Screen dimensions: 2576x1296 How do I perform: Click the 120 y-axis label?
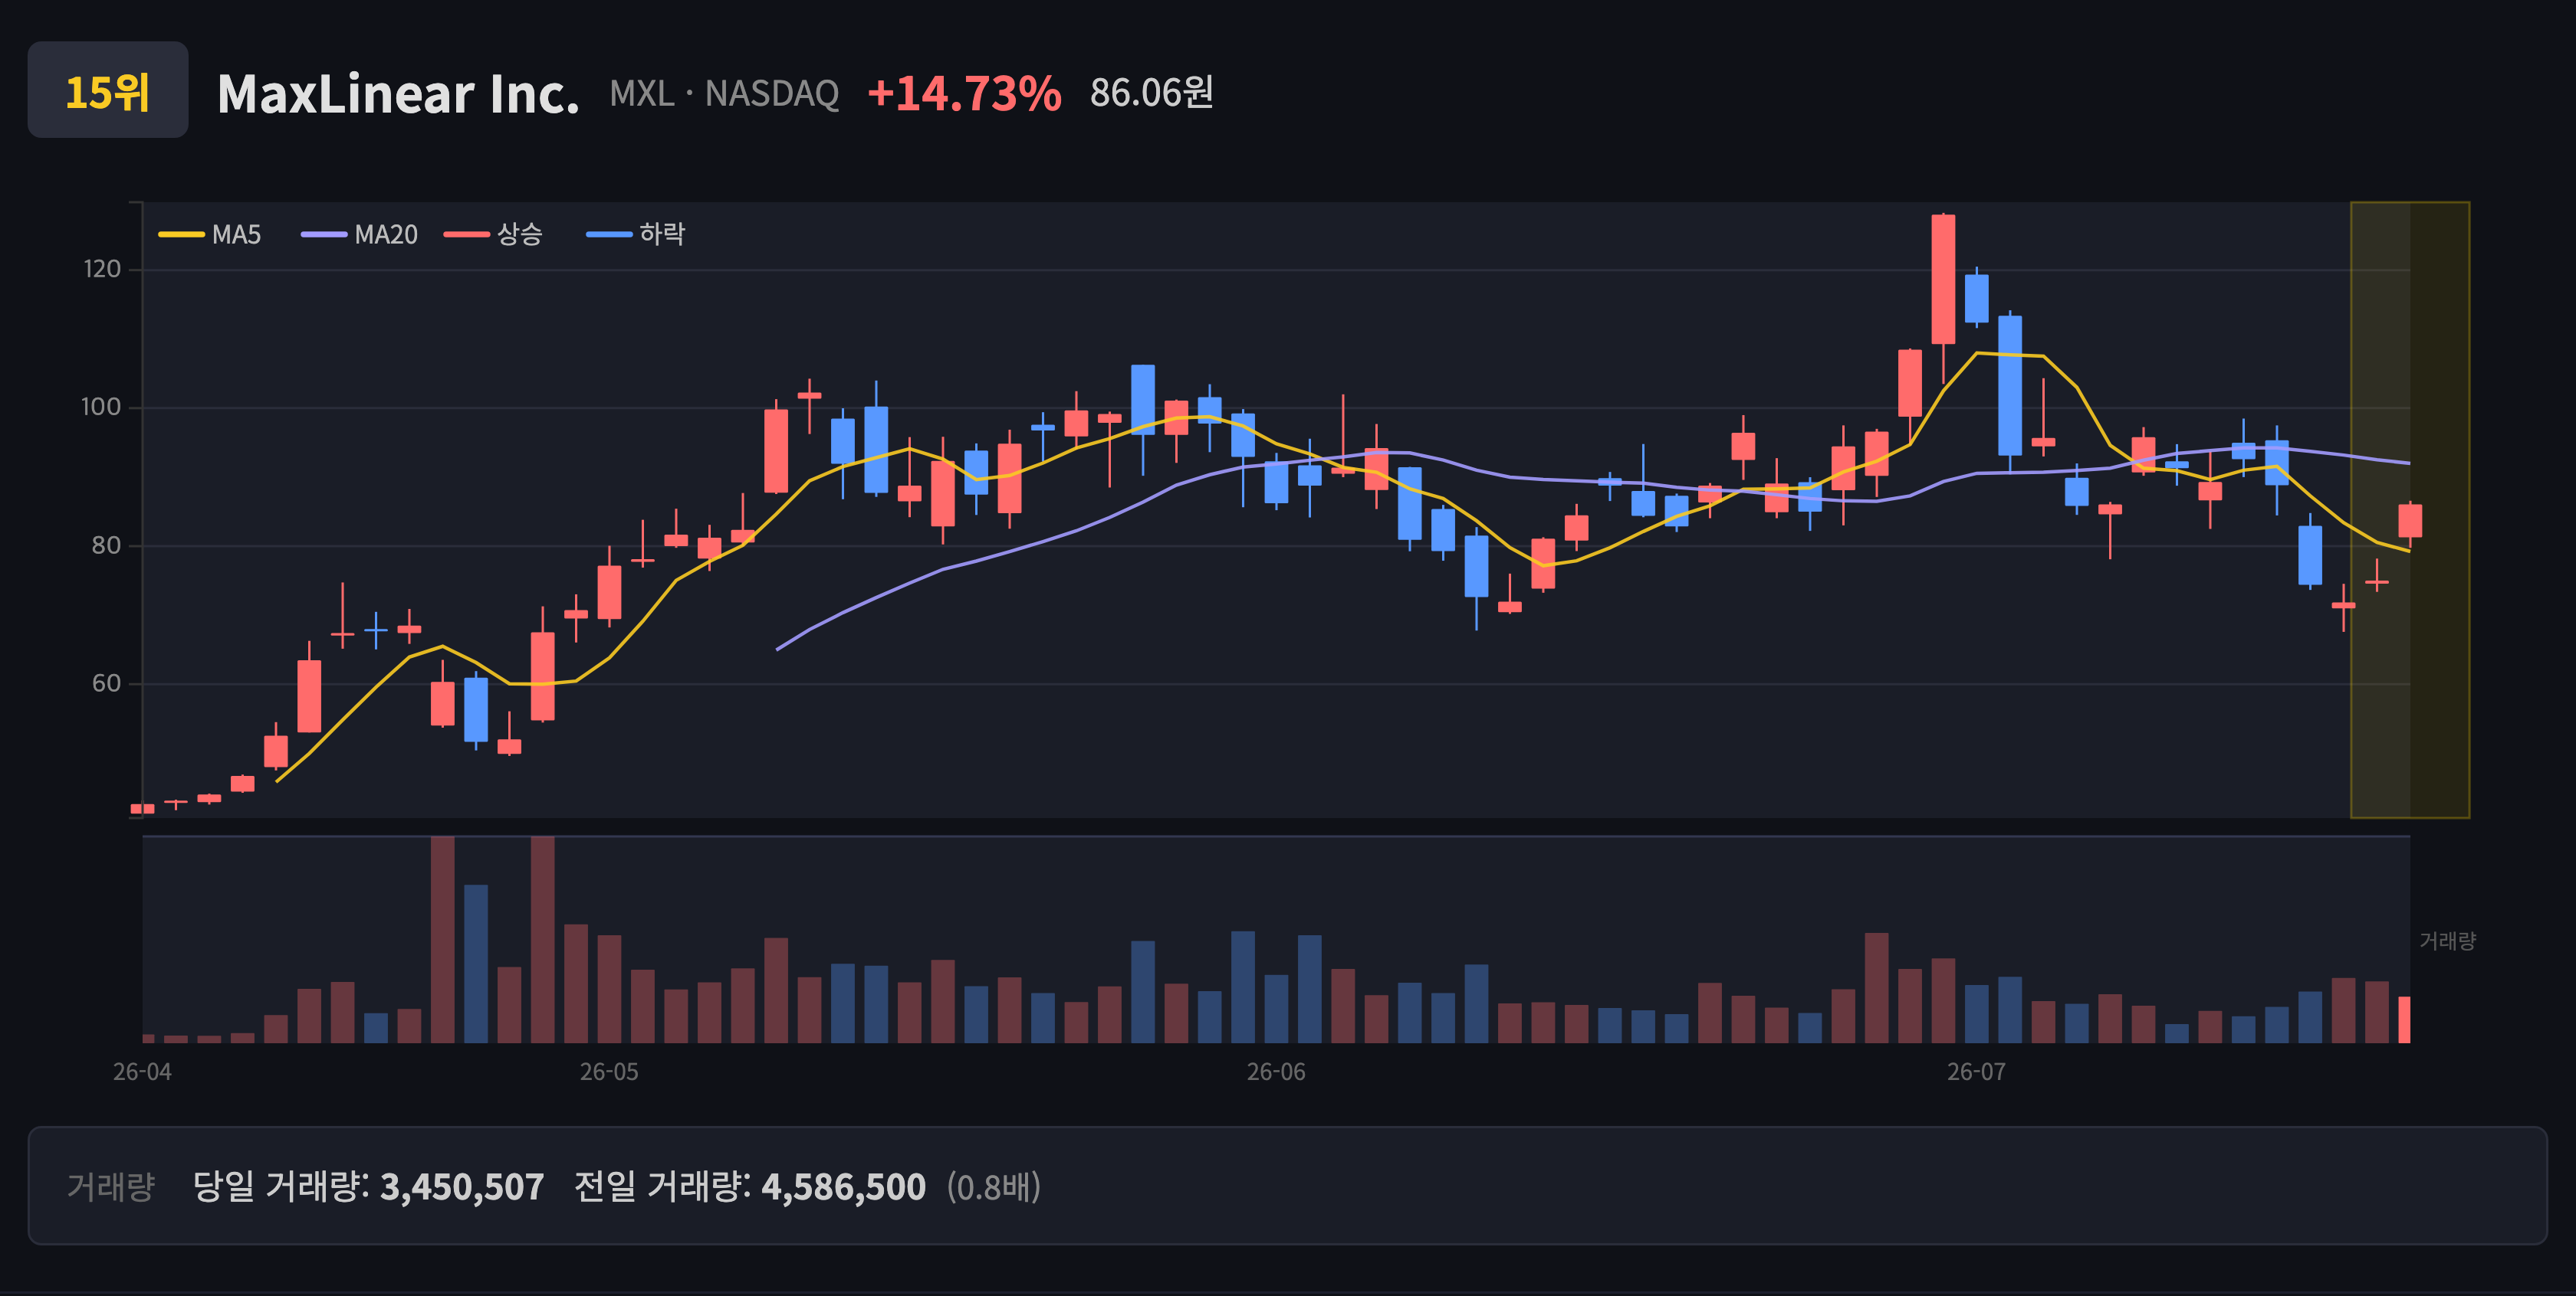coord(102,270)
